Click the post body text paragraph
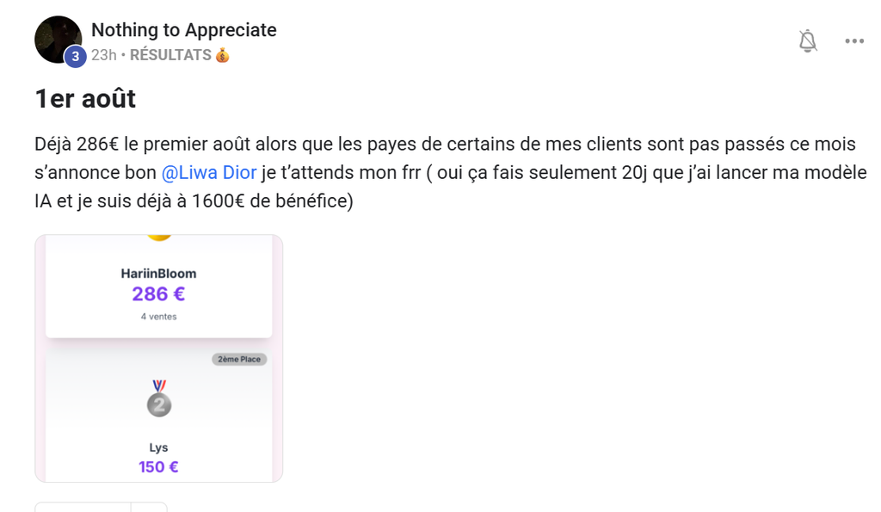The width and height of the screenshot is (881, 512). coord(450,173)
